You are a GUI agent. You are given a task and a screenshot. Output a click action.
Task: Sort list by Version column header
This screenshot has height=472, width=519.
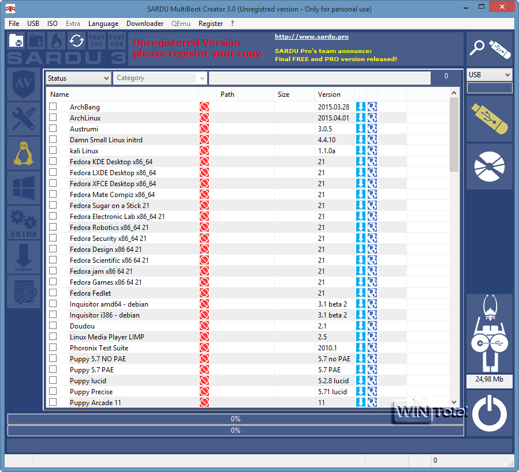click(x=334, y=95)
